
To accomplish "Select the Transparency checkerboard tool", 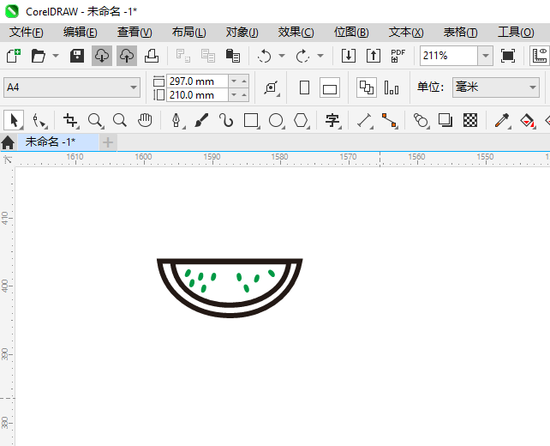I will click(470, 120).
